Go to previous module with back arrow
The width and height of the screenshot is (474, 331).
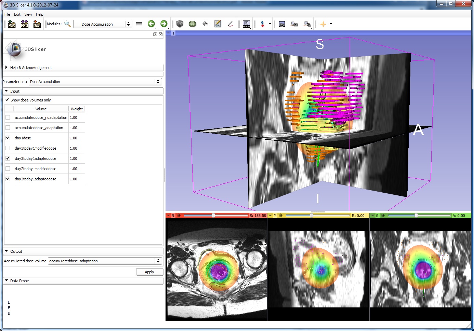(x=151, y=24)
